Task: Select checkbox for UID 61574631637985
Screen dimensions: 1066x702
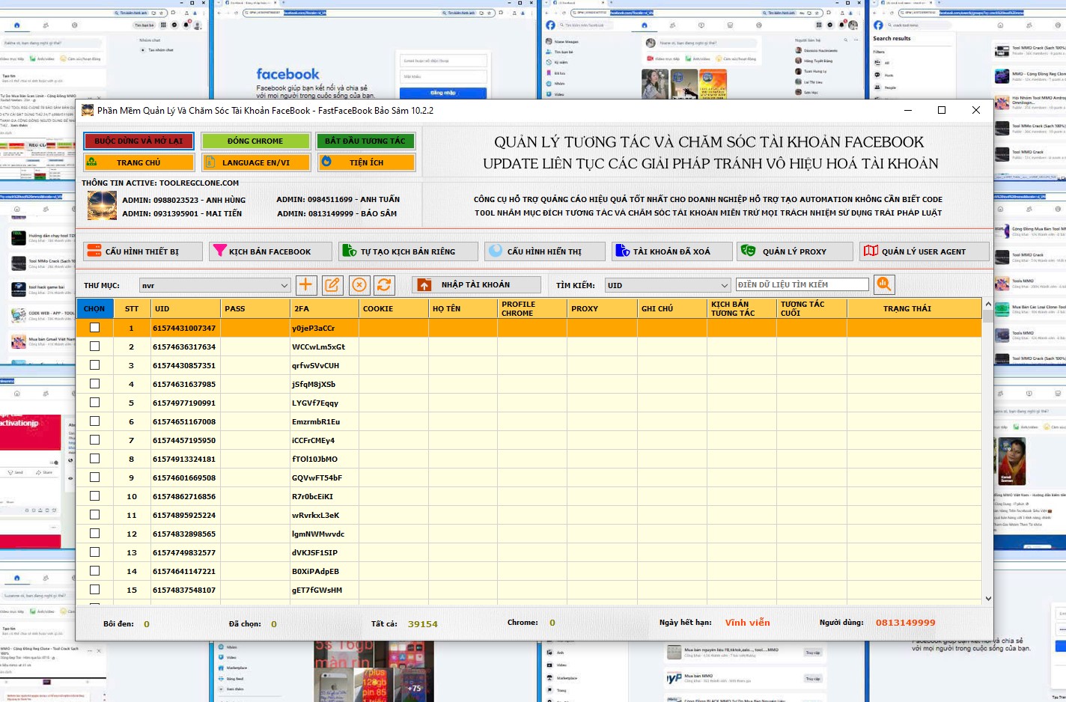Action: click(94, 384)
